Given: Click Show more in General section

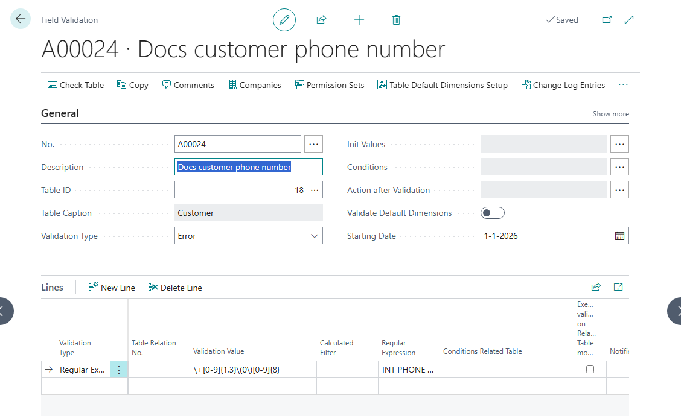Looking at the screenshot, I should point(610,114).
